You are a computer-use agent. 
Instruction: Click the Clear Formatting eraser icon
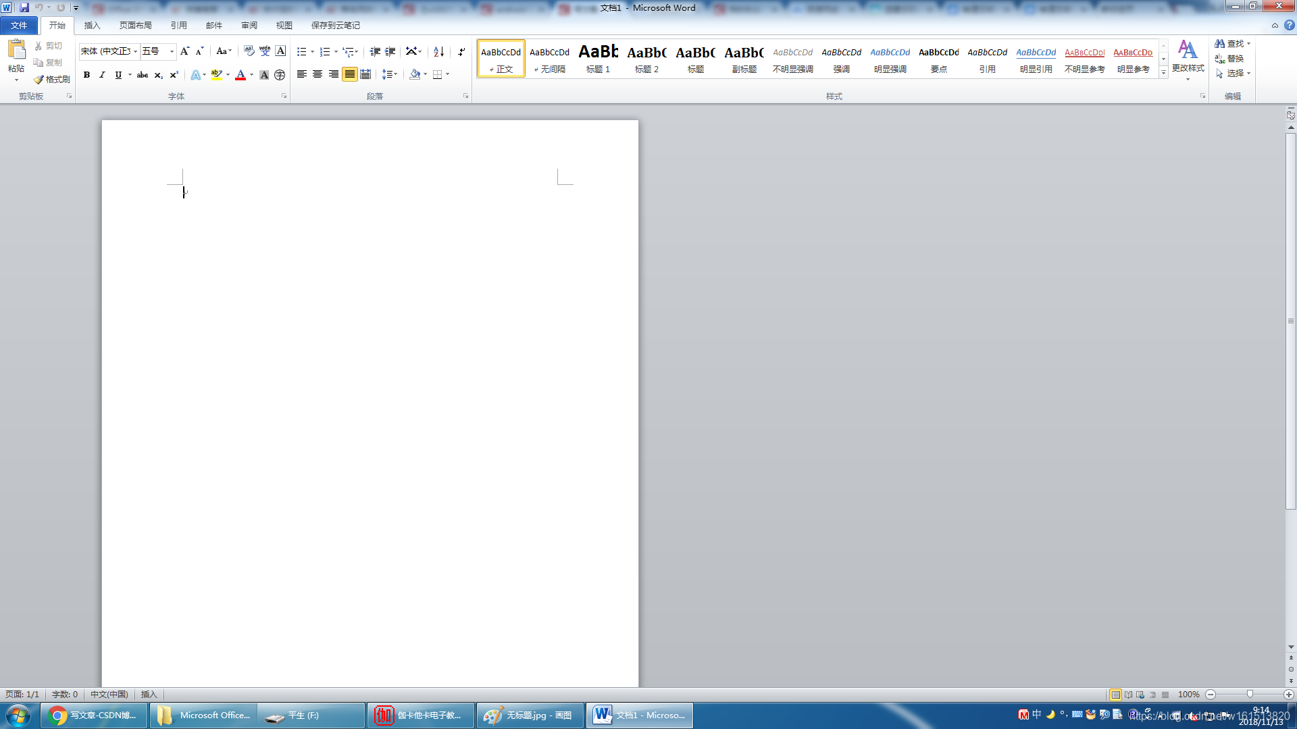pos(249,51)
